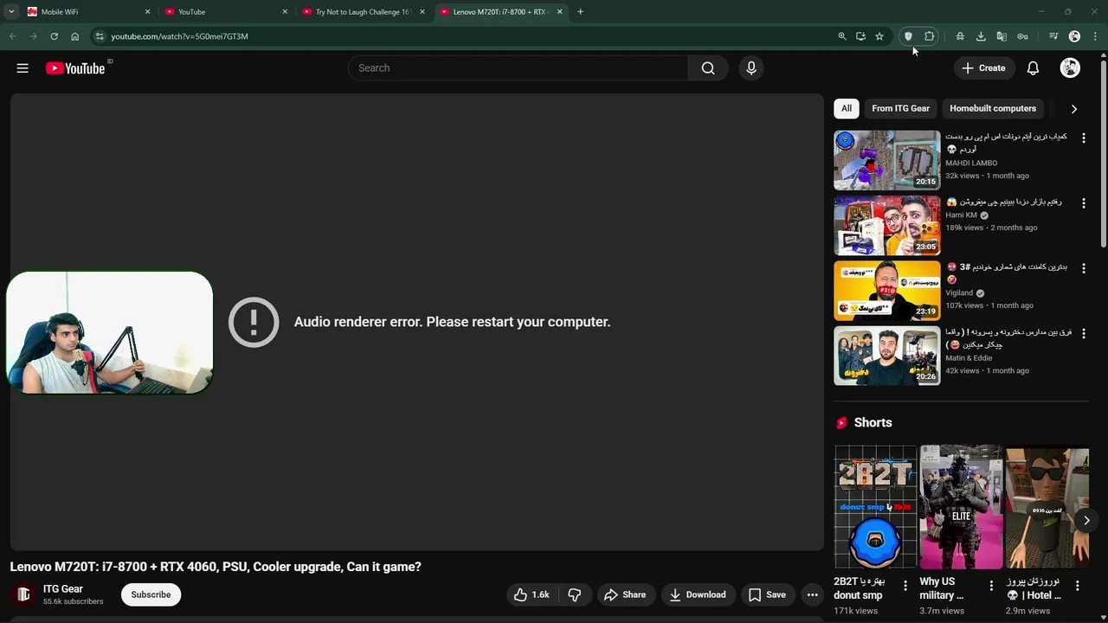Switch to the YouTube tab
1108x623 pixels.
click(x=227, y=12)
